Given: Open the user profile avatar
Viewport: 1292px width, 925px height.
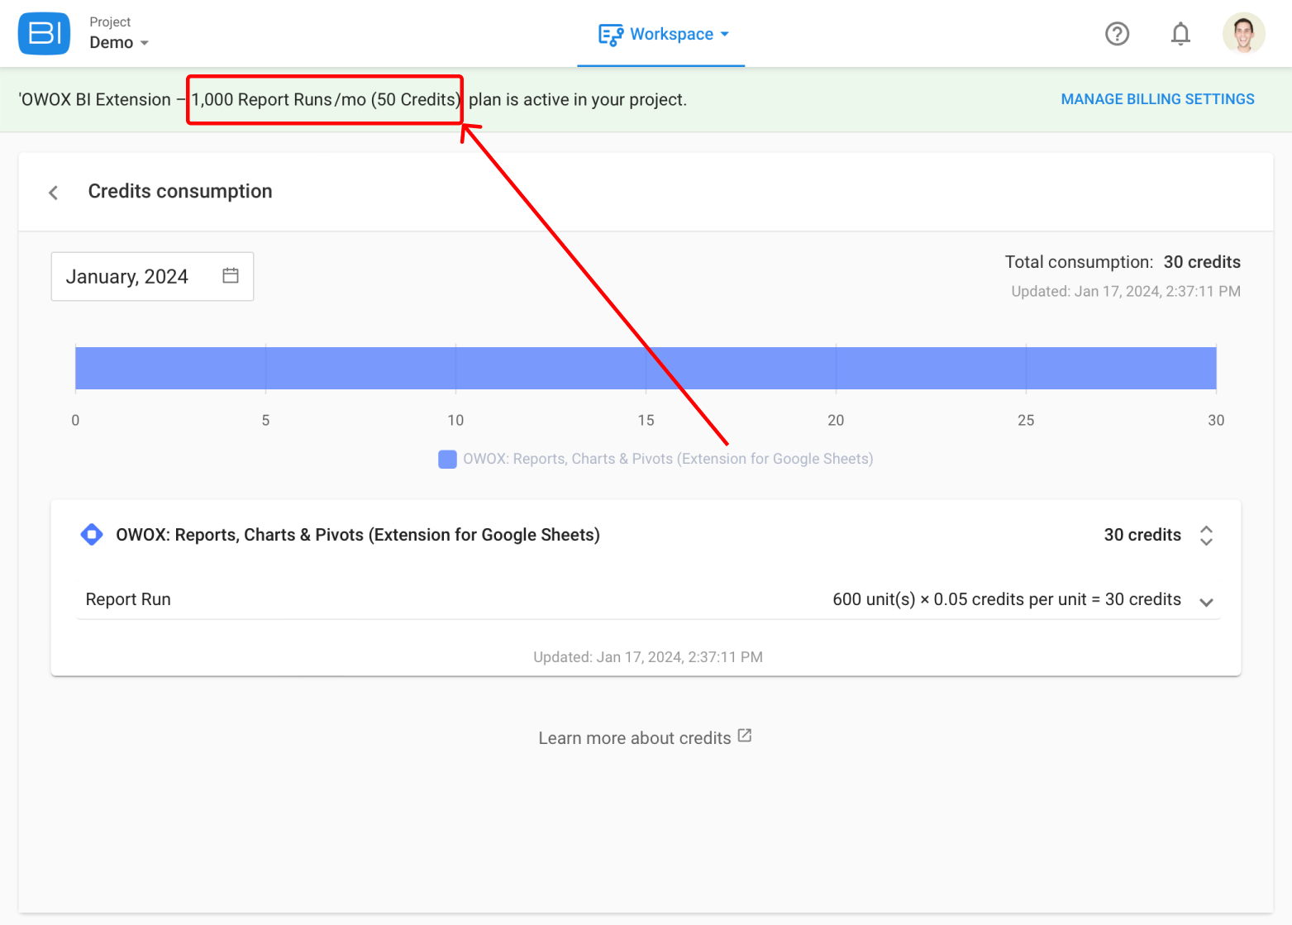Looking at the screenshot, I should point(1243,34).
